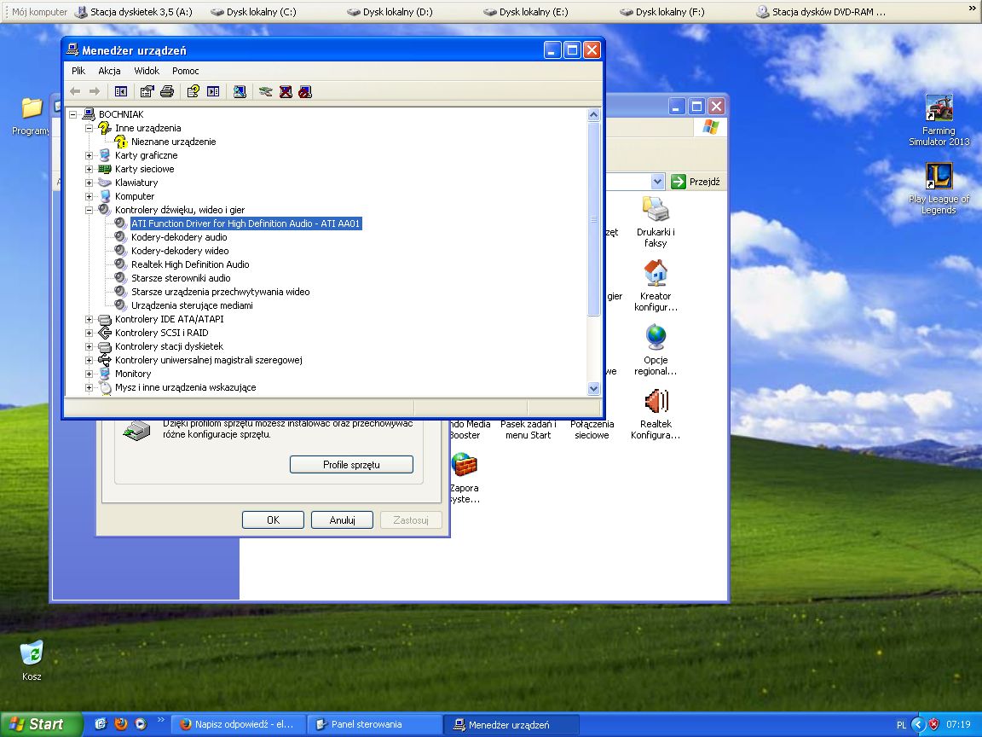Scan for hardware changes via toolbar icon

pos(240,91)
